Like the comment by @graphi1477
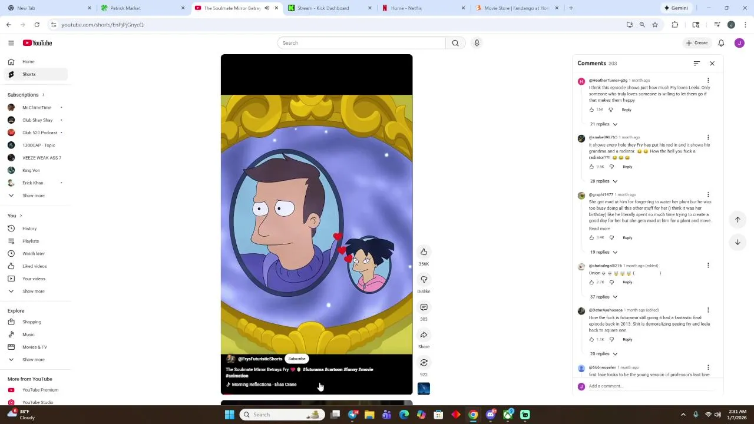This screenshot has width=754, height=424. [591, 238]
